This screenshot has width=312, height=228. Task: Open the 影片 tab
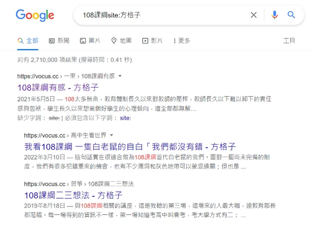click(152, 41)
